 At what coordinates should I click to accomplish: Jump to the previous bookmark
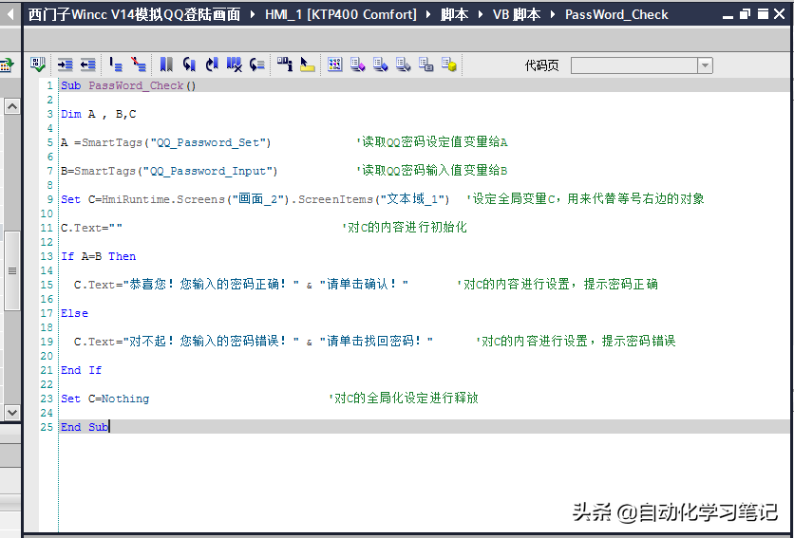click(189, 65)
